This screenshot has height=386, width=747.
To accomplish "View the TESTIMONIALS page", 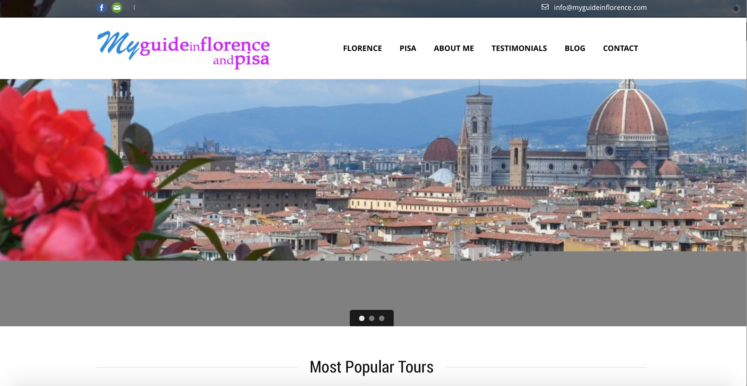I will point(519,48).
